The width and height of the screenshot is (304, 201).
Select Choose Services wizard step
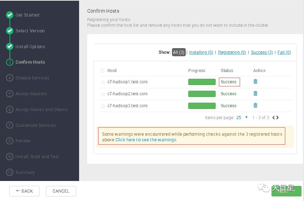pyautogui.click(x=32, y=78)
